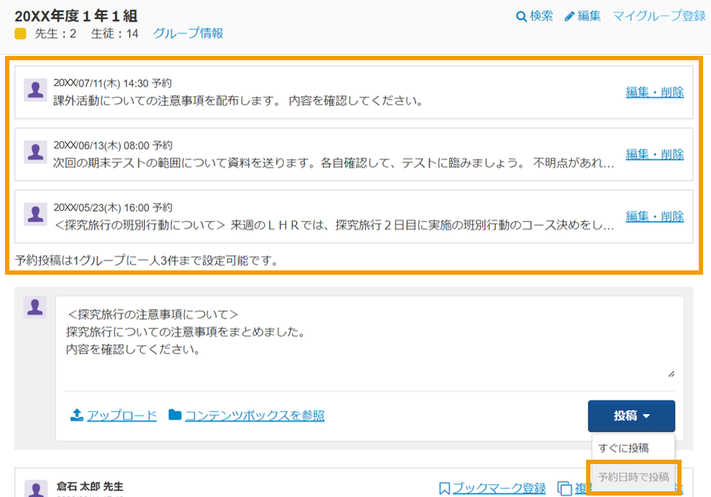
Task: Click 編集・削除 for the 07/11 scheduled post
Action: [655, 92]
